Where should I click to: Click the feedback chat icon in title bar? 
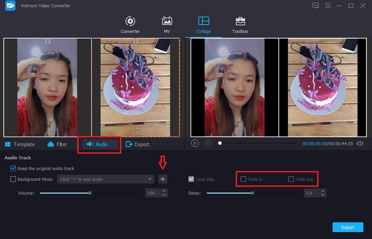click(x=316, y=6)
